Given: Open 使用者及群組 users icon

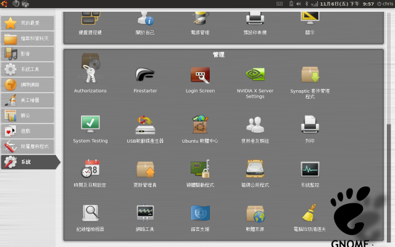Looking at the screenshot, I should [255, 125].
